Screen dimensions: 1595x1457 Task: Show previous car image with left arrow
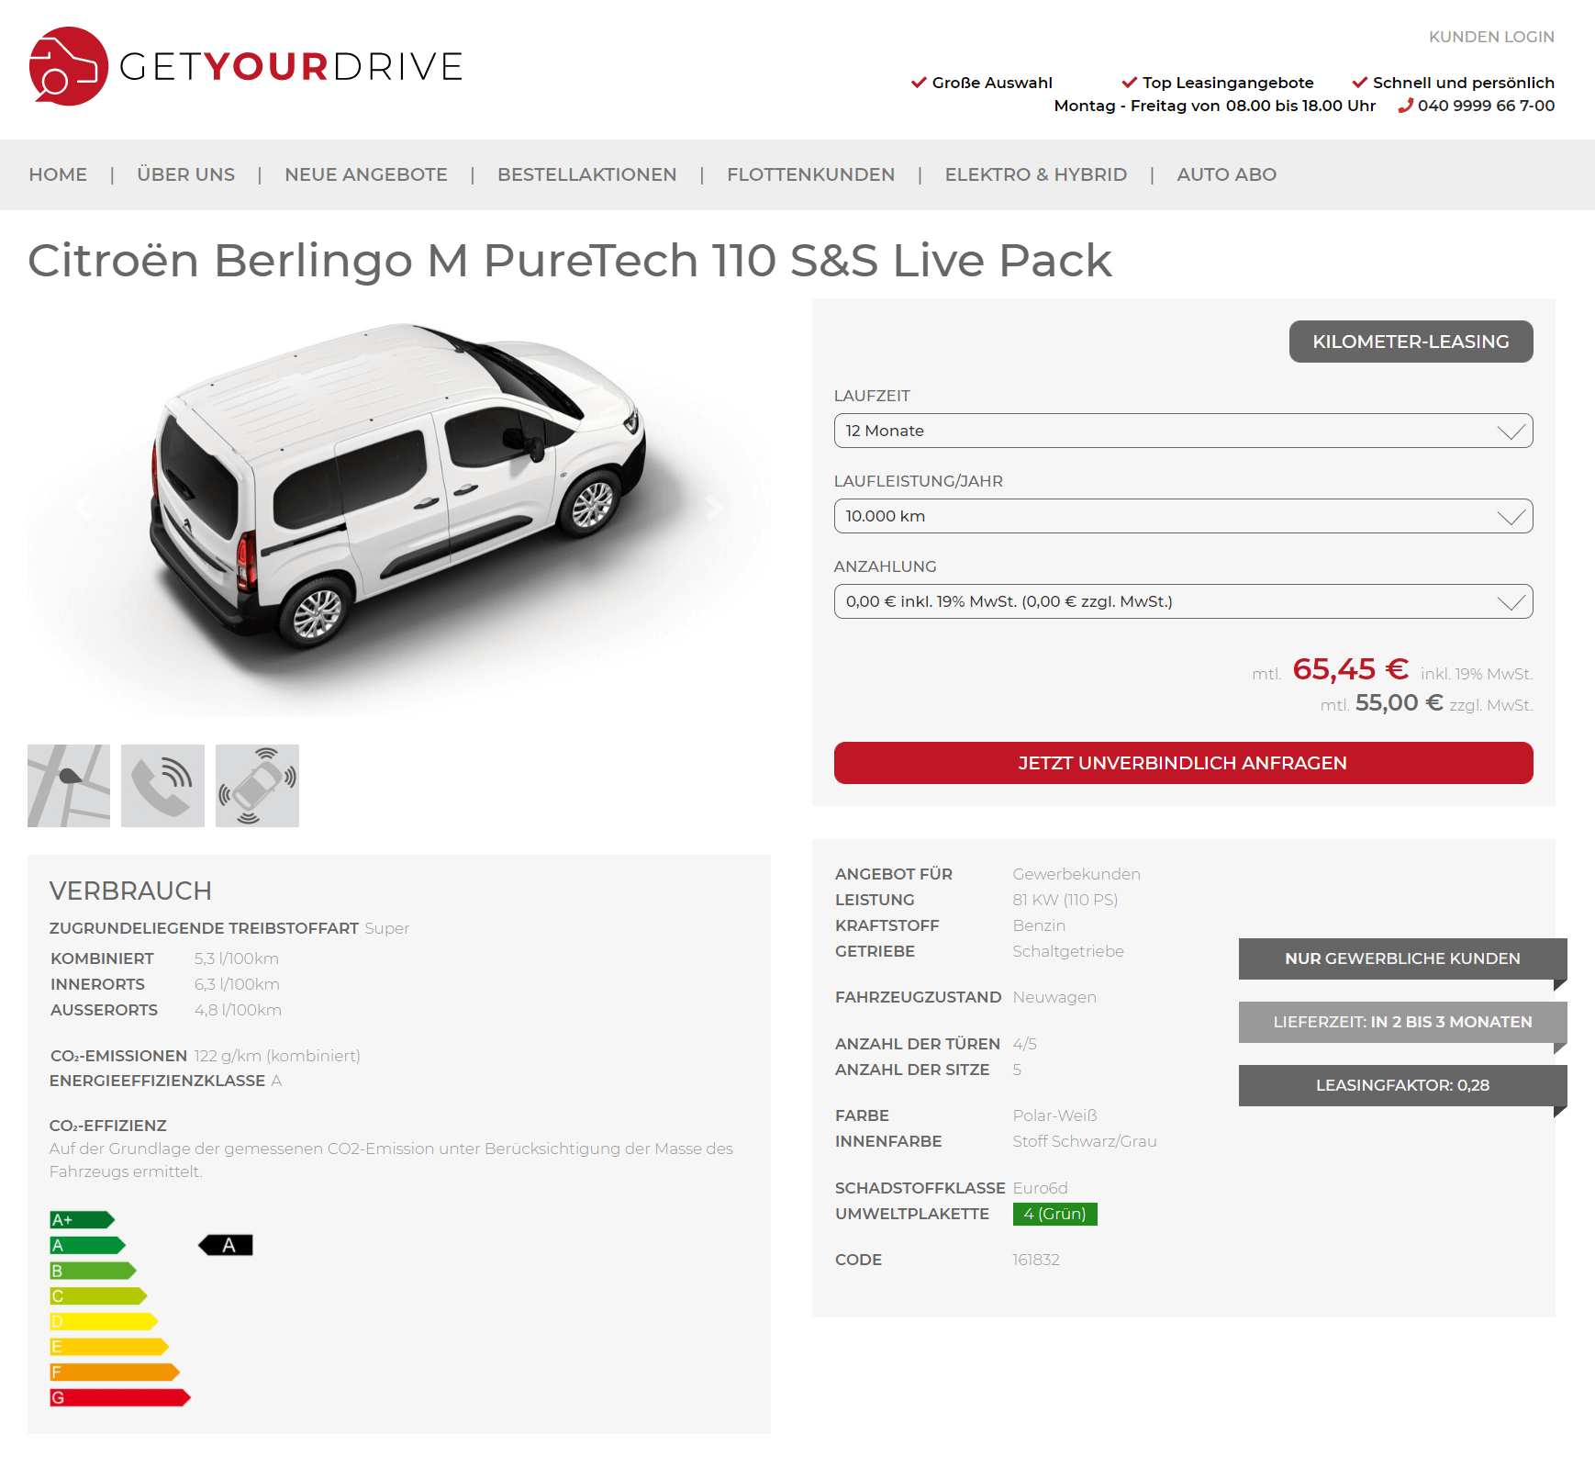click(84, 507)
